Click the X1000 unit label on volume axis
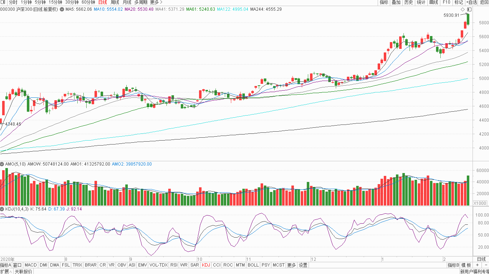 coord(480,203)
